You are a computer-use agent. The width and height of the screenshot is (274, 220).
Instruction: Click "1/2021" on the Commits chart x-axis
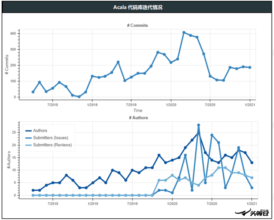tap(250, 104)
